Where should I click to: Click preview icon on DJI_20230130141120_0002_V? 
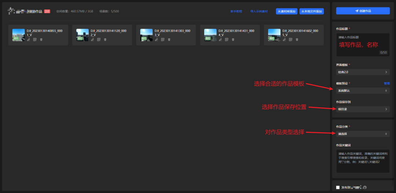(99, 40)
